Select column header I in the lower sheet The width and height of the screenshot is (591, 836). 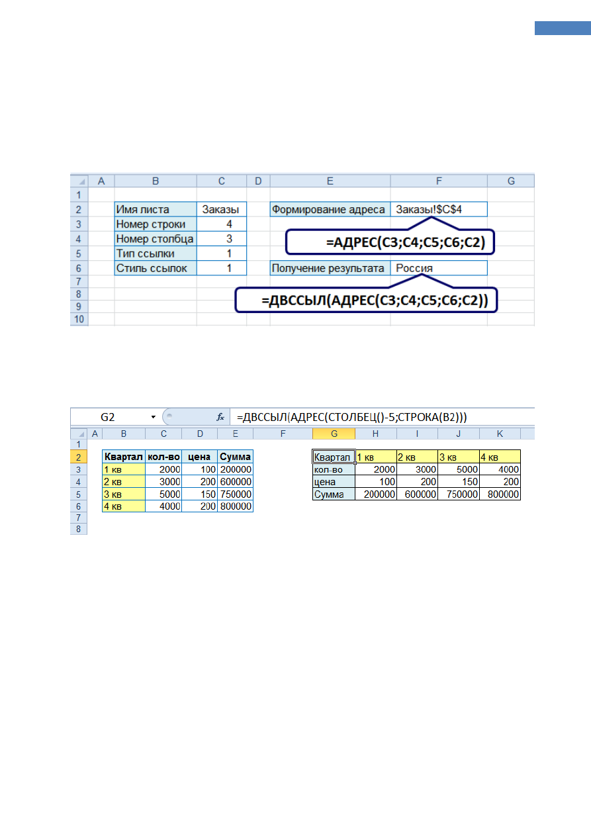coord(416,434)
